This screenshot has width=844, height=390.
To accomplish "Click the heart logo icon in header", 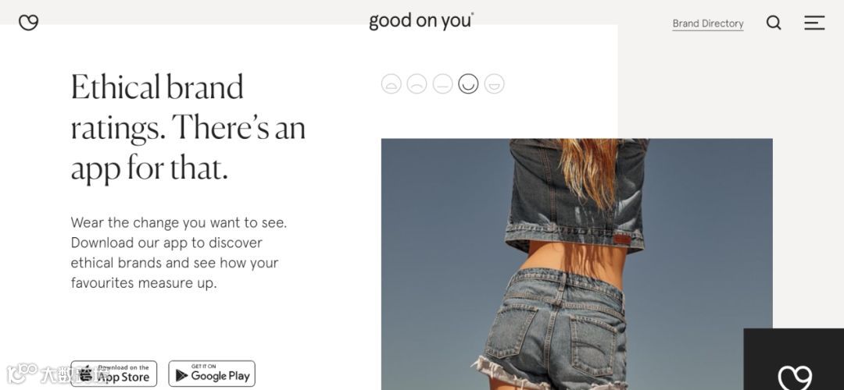I will (x=29, y=23).
